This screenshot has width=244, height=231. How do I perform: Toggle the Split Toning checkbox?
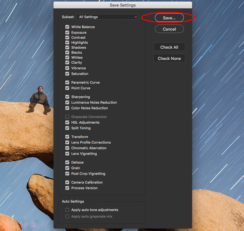click(67, 128)
